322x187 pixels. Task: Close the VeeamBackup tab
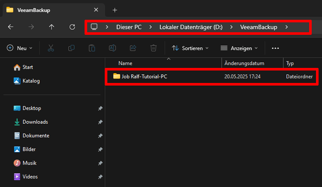pos(96,10)
